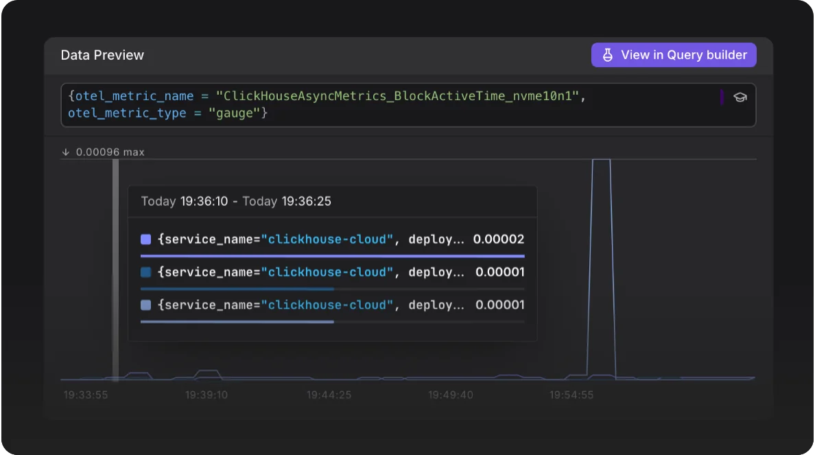The image size is (815, 455).
Task: Click the 19:49:40 axis label
Action: click(x=451, y=395)
